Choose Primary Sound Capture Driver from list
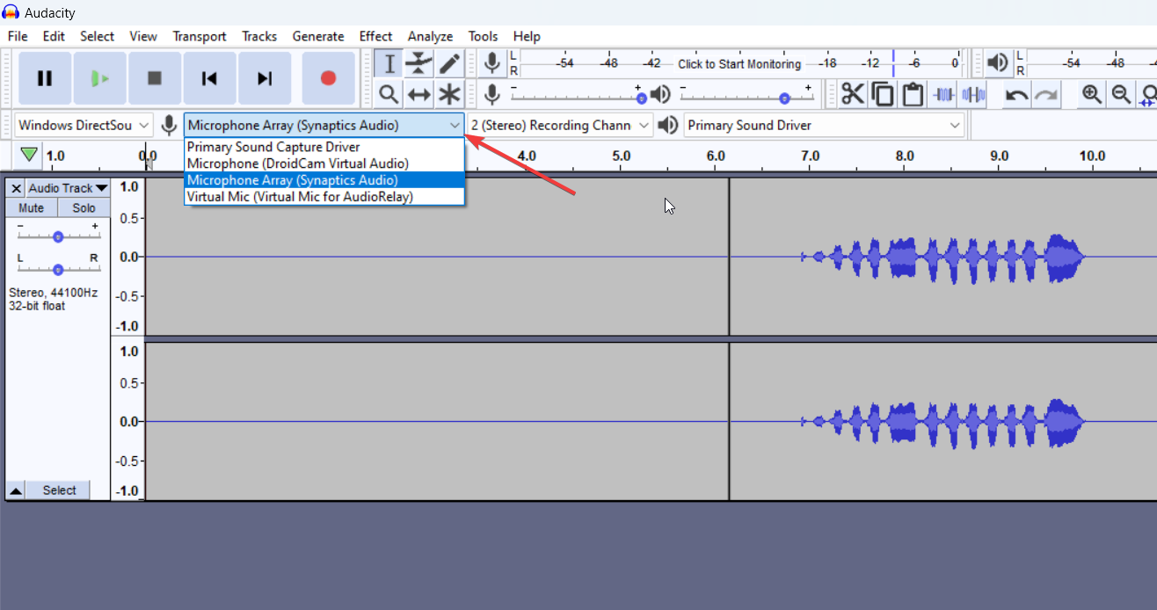1157x610 pixels. pos(324,147)
